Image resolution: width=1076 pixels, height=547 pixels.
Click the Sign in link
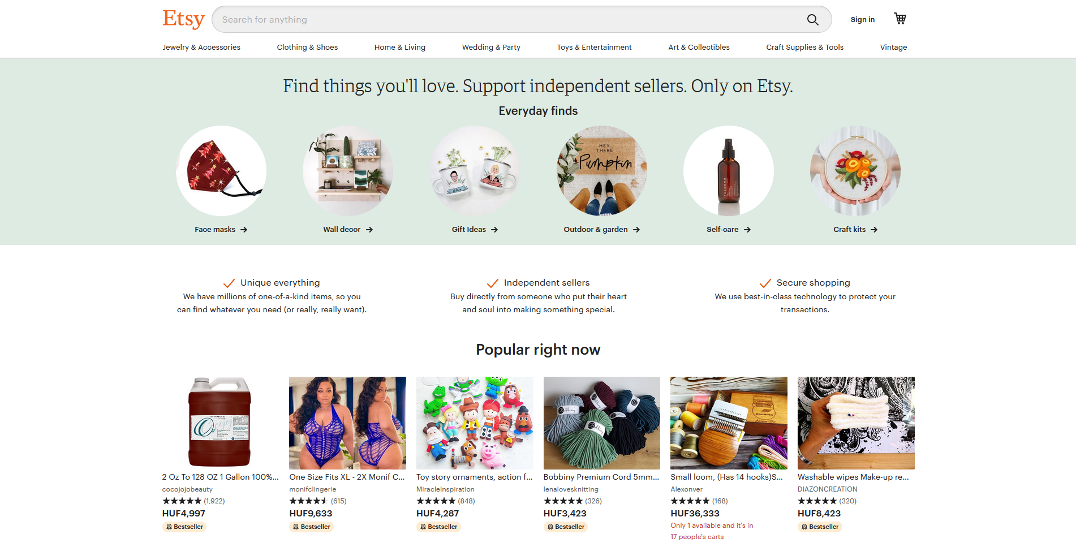click(x=862, y=19)
